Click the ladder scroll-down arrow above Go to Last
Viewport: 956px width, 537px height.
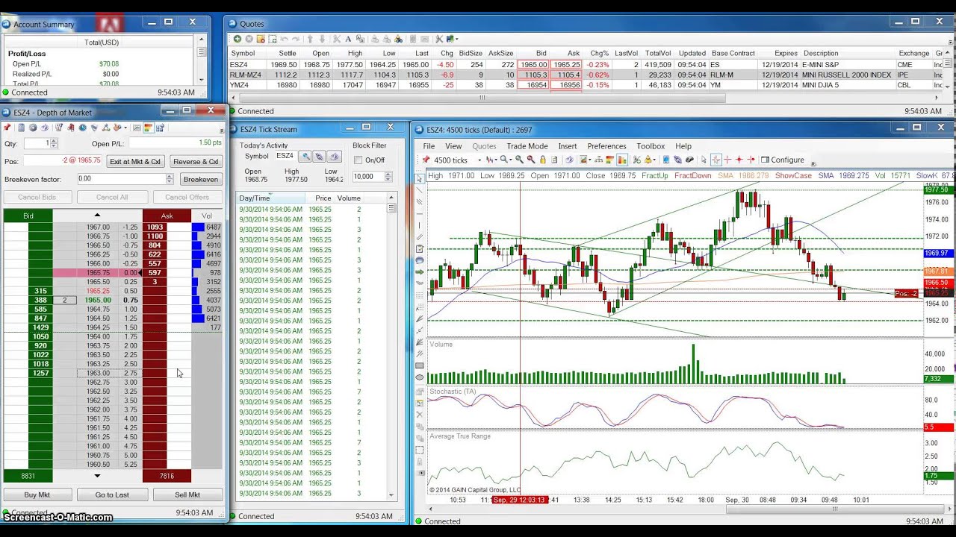coord(97,476)
